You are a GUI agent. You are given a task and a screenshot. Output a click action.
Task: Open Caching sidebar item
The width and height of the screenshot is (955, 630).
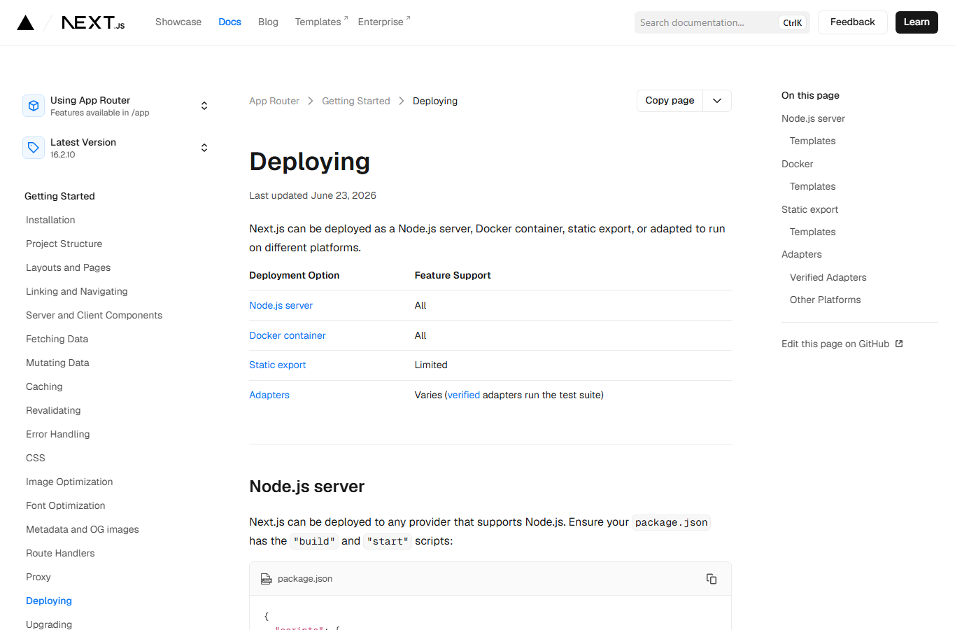click(x=44, y=386)
